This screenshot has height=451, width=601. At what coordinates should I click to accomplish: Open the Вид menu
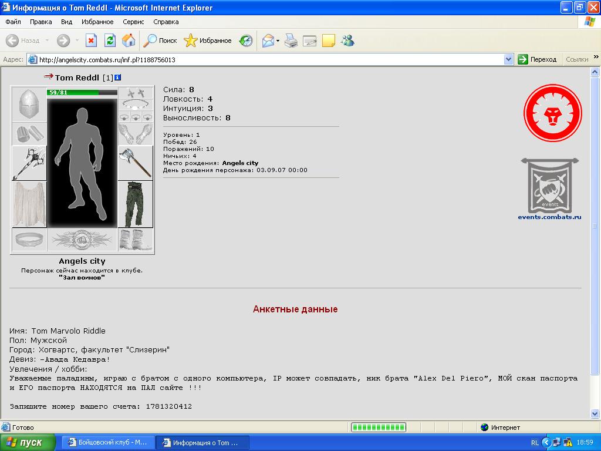pyautogui.click(x=67, y=22)
